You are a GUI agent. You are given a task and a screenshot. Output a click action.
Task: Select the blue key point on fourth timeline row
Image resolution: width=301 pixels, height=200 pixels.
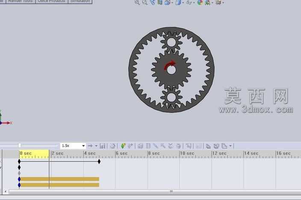(19, 179)
